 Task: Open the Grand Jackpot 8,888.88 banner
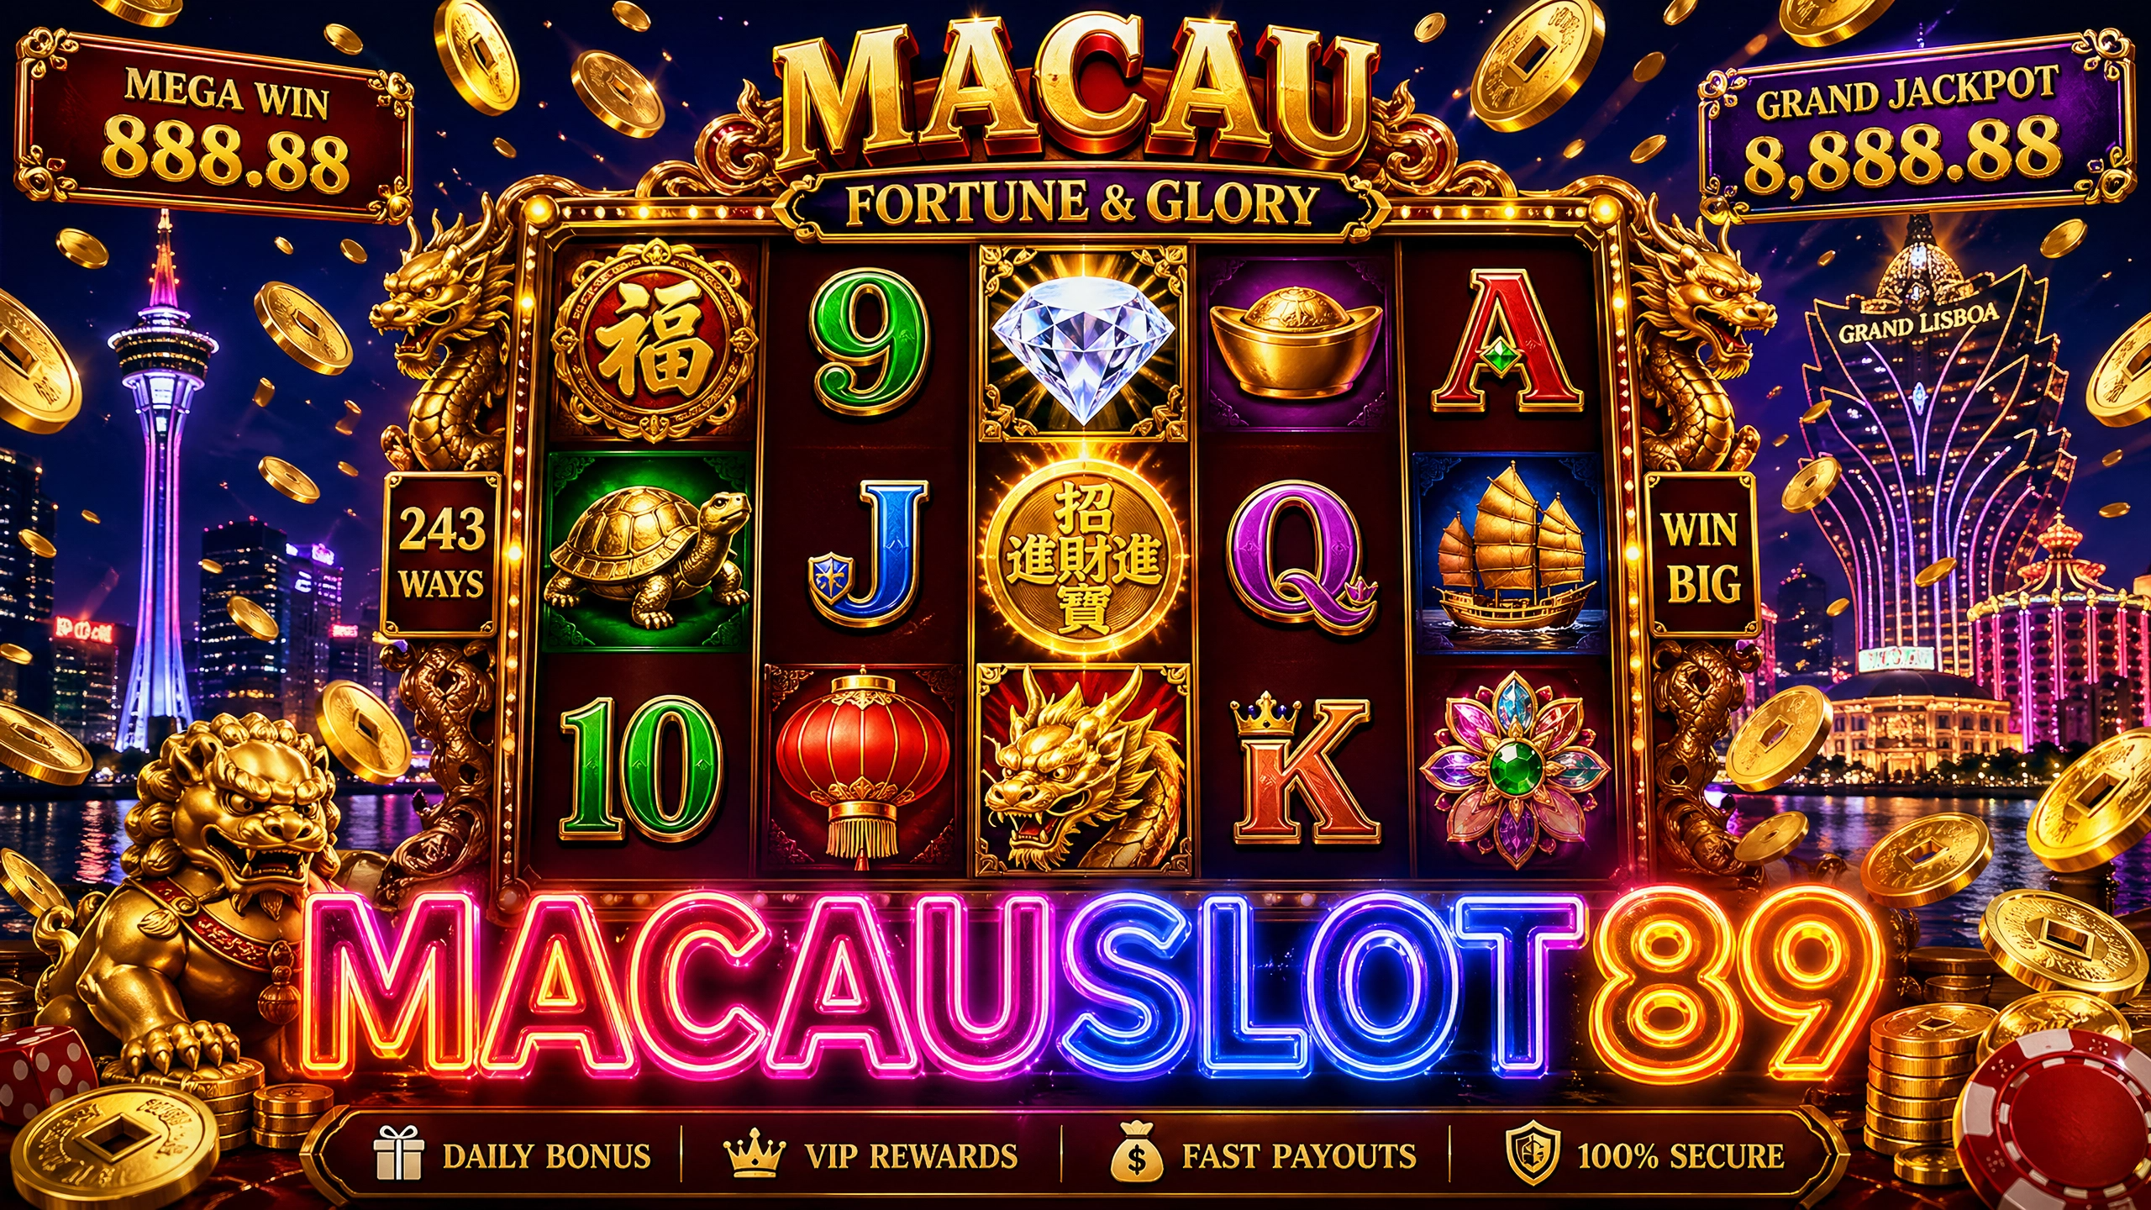point(1917,128)
